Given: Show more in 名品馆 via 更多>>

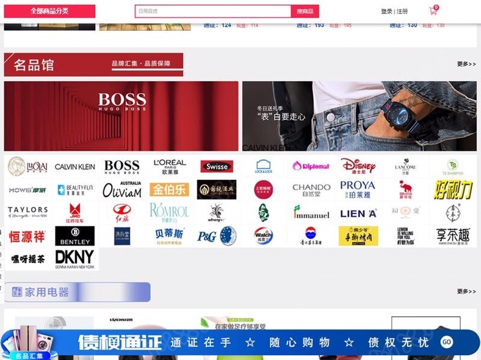Looking at the screenshot, I should tap(466, 64).
